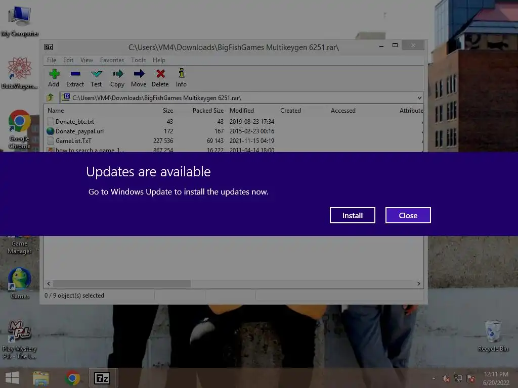Open the Edit menu
518x388 pixels.
point(68,60)
